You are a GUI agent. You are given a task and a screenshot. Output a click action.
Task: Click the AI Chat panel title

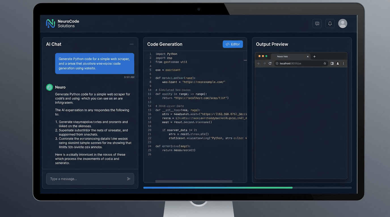[x=54, y=44]
